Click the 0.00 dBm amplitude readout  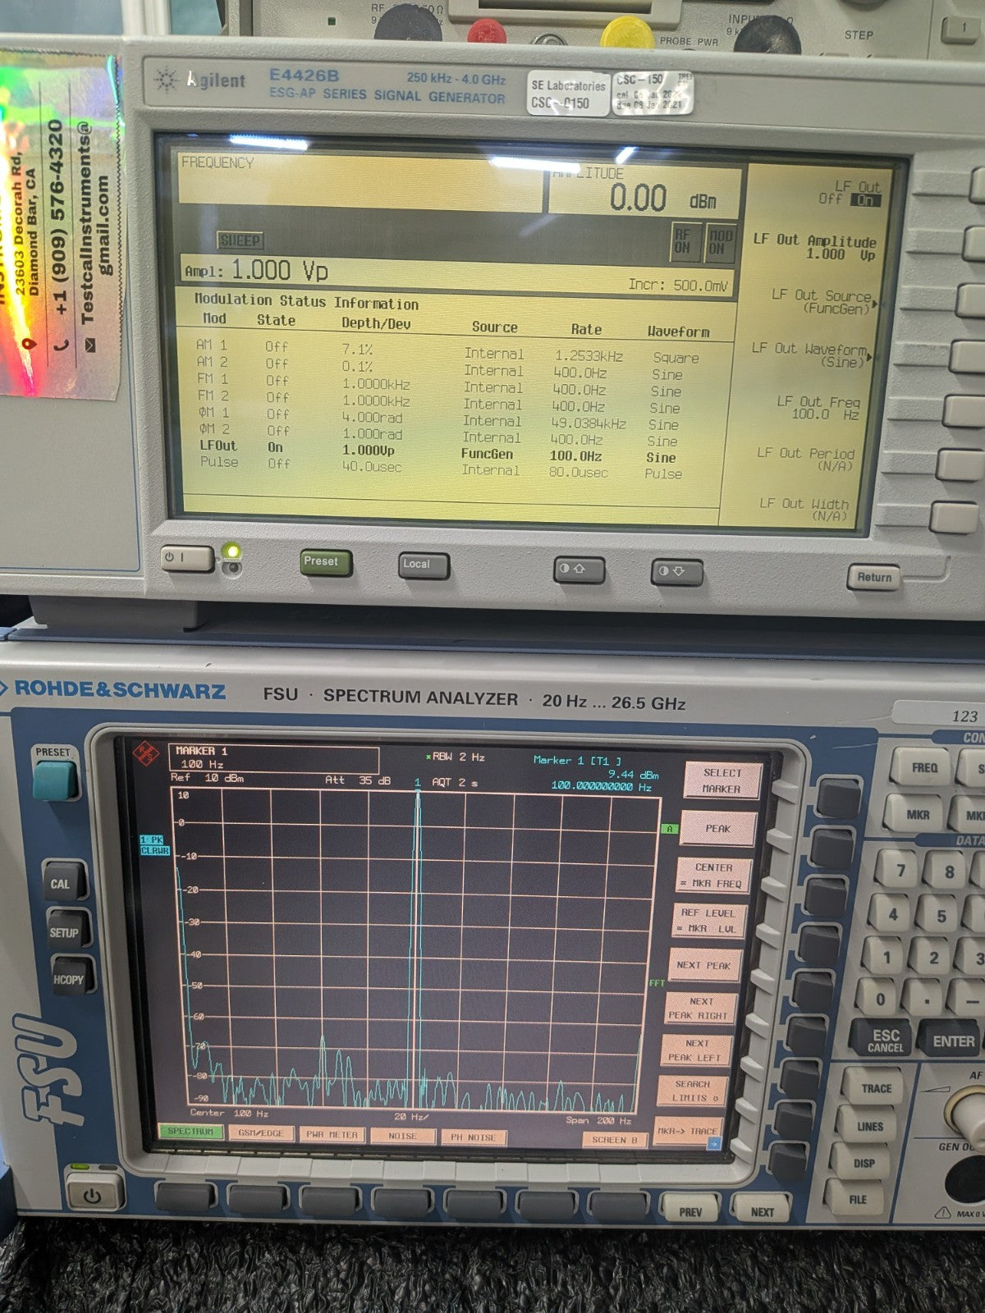(x=663, y=199)
